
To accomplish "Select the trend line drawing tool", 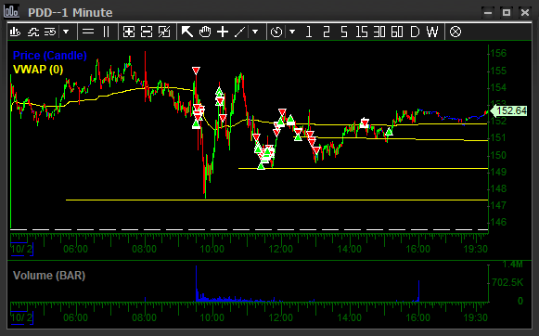I will (240, 32).
